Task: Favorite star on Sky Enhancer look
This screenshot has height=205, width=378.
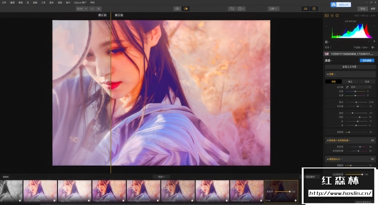Action: click(192, 201)
